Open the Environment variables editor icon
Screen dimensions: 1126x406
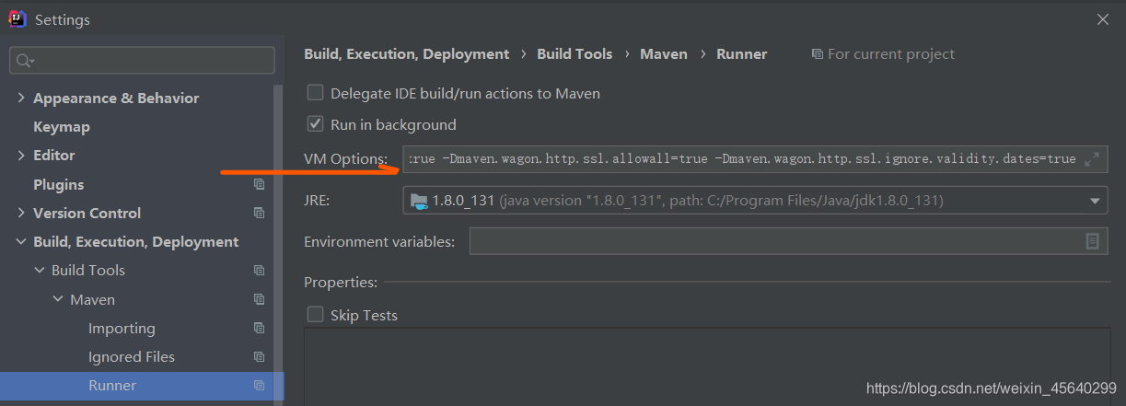[1092, 241]
